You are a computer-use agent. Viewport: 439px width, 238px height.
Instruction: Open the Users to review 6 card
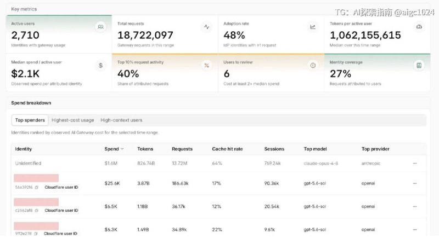[x=271, y=73]
